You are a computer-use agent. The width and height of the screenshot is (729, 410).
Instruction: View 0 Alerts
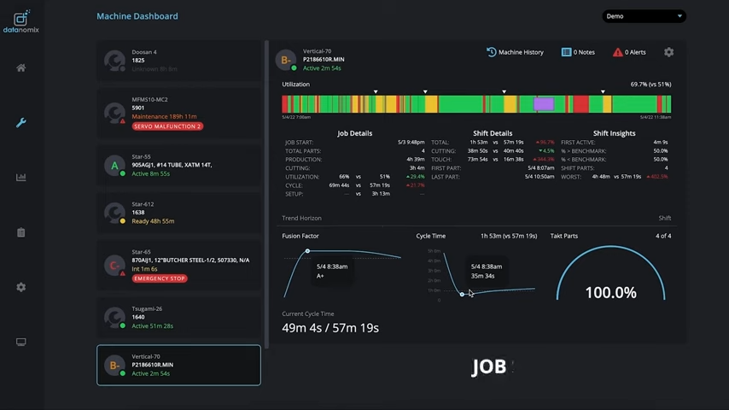[x=629, y=52]
